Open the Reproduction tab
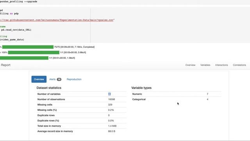The image size is (250, 141). [74, 79]
